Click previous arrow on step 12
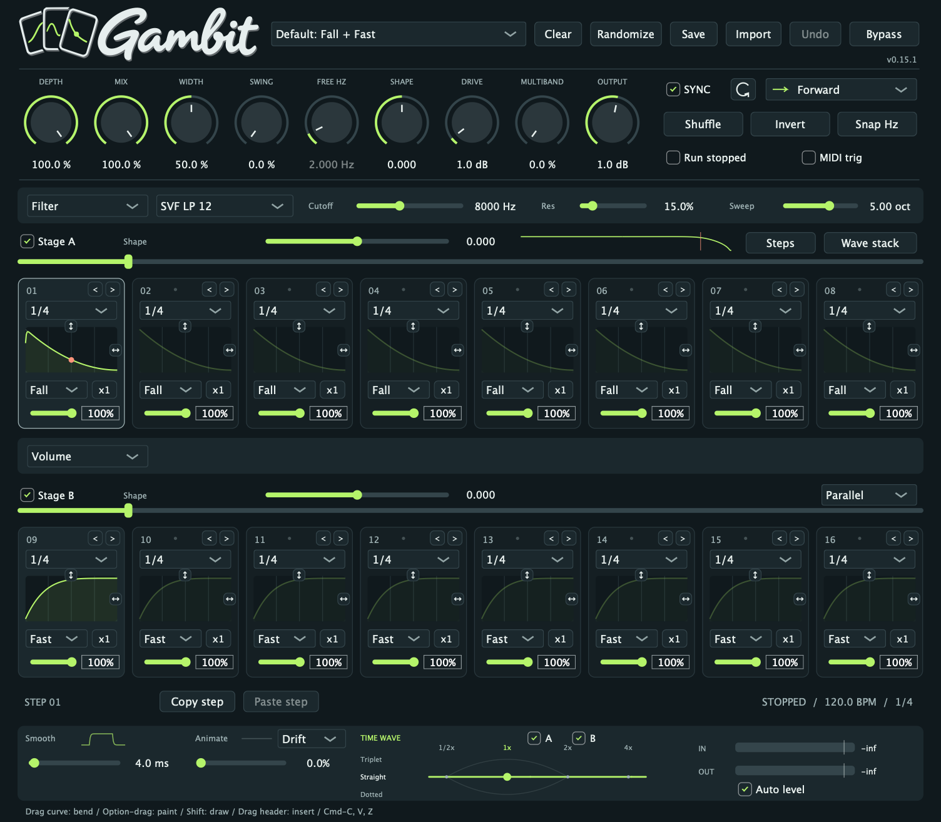 pos(437,538)
